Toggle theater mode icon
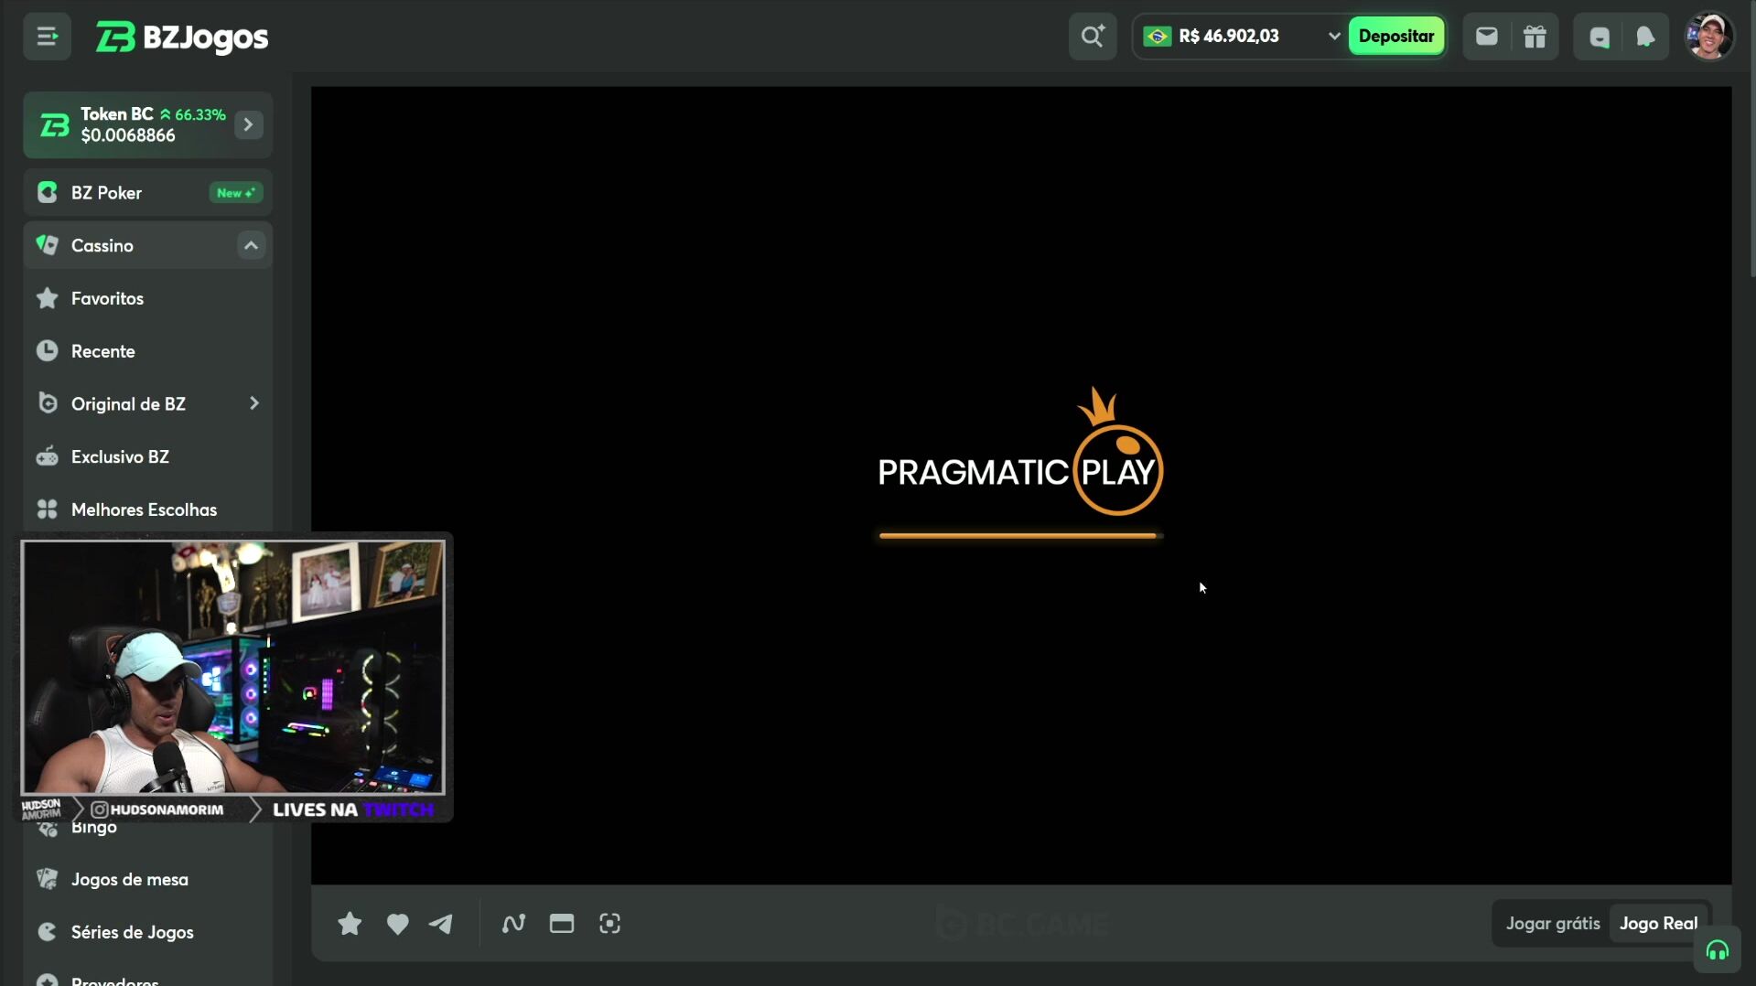1756x986 pixels. (562, 924)
